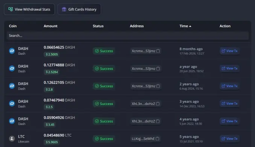This screenshot has width=255, height=147.
Task: Click the Dash coin icon in the 0.12774888 row
Action: [12, 68]
